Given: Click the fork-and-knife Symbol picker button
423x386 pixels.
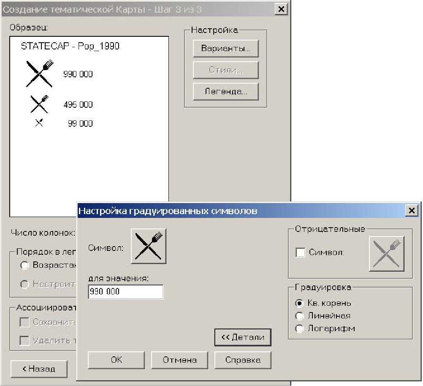Looking at the screenshot, I should (148, 246).
